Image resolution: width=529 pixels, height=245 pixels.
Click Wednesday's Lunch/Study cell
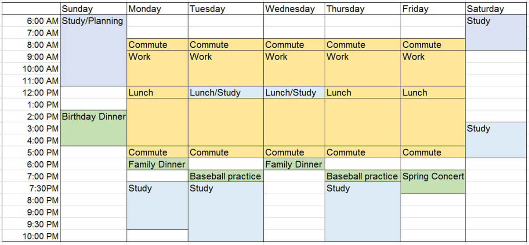click(x=294, y=92)
